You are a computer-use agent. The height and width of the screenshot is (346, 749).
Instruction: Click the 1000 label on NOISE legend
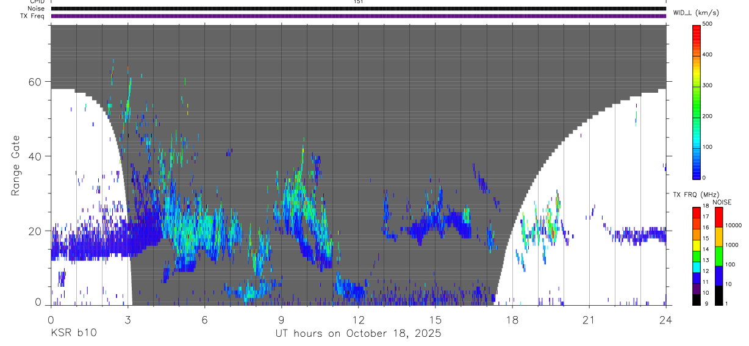[x=732, y=245]
